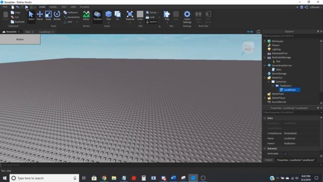Image resolution: width=323 pixels, height=182 pixels.
Task: Expand the Workspace tree node
Action: tap(264, 41)
